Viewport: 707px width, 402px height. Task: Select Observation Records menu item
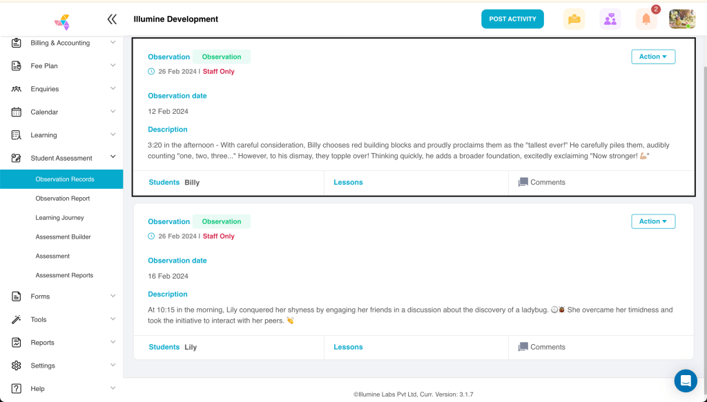[x=61, y=179]
